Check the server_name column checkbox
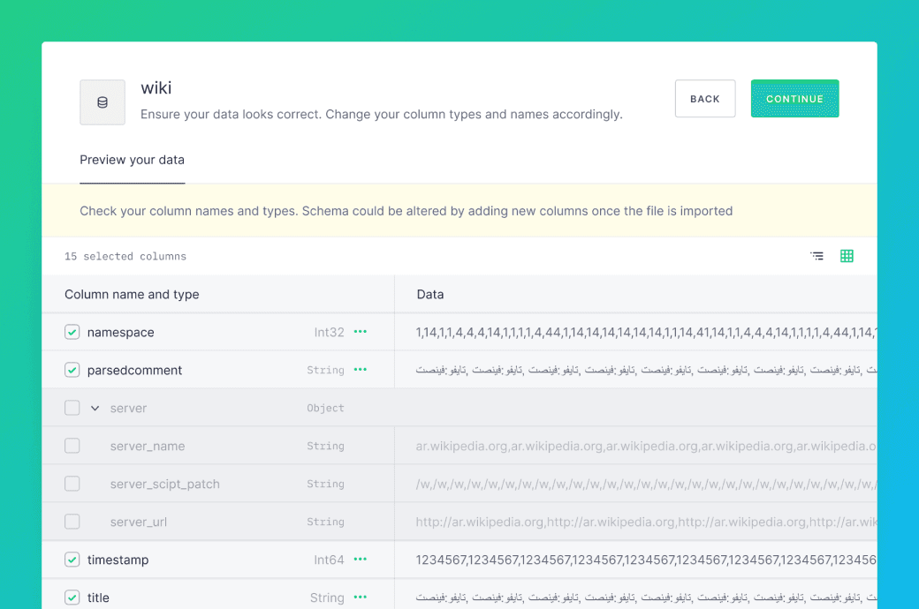 click(x=72, y=446)
